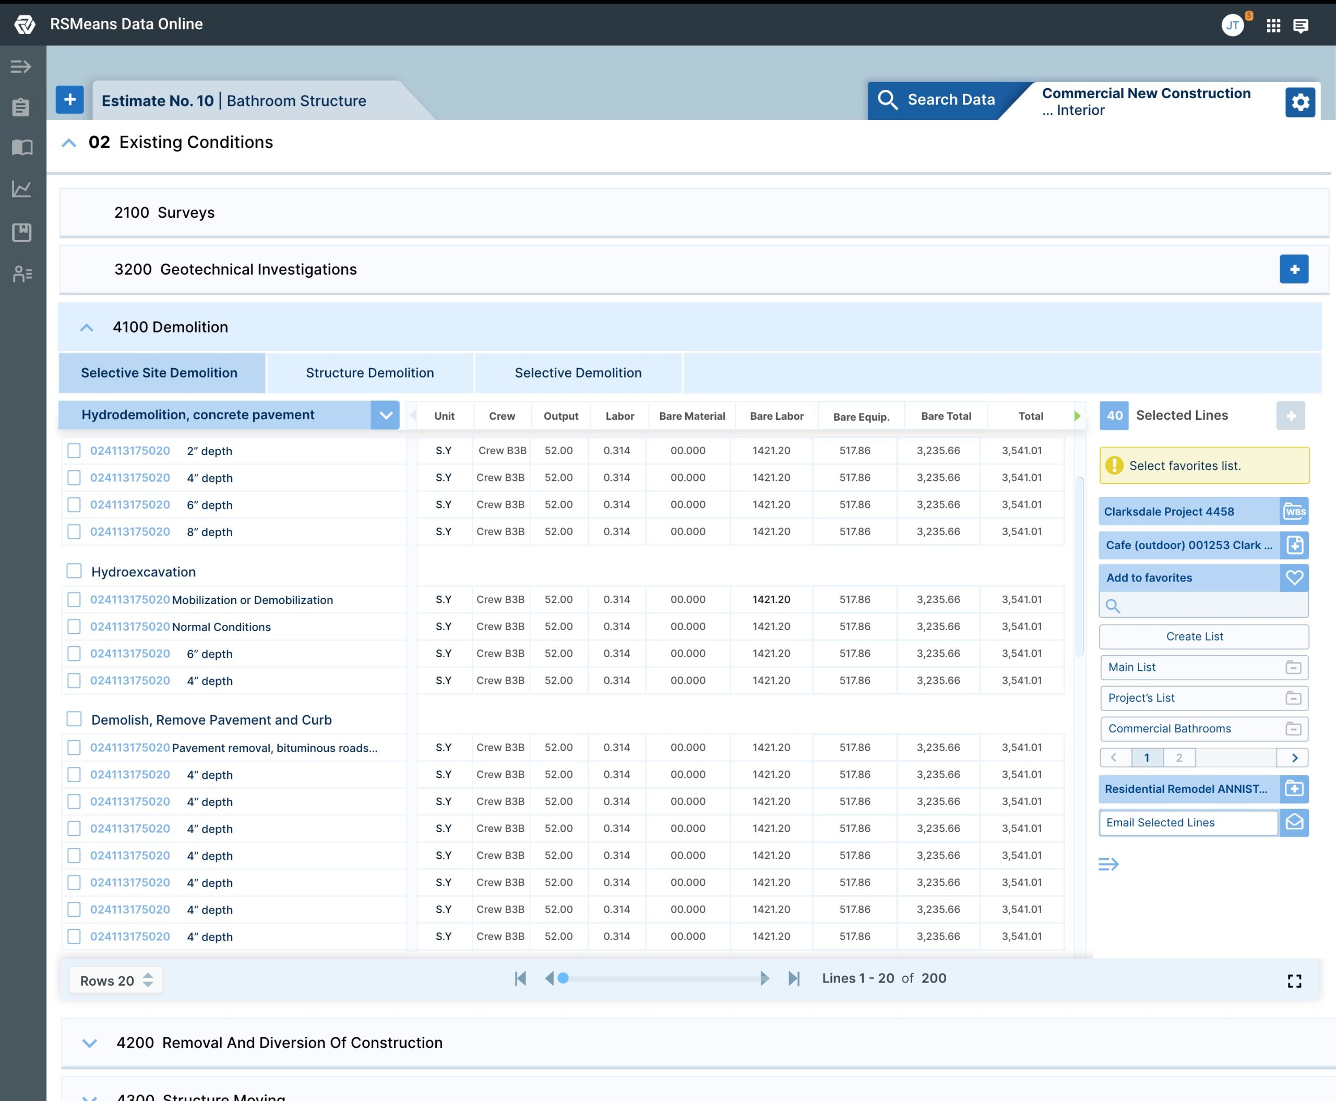Switch to the Structure Demolition tab
This screenshot has height=1101, width=1336.
(369, 373)
